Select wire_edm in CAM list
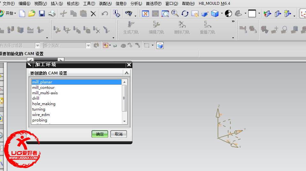306x171 pixels. pos(76,115)
